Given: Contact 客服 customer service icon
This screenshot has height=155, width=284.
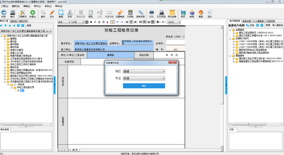Looking at the screenshot, I should [201, 14].
